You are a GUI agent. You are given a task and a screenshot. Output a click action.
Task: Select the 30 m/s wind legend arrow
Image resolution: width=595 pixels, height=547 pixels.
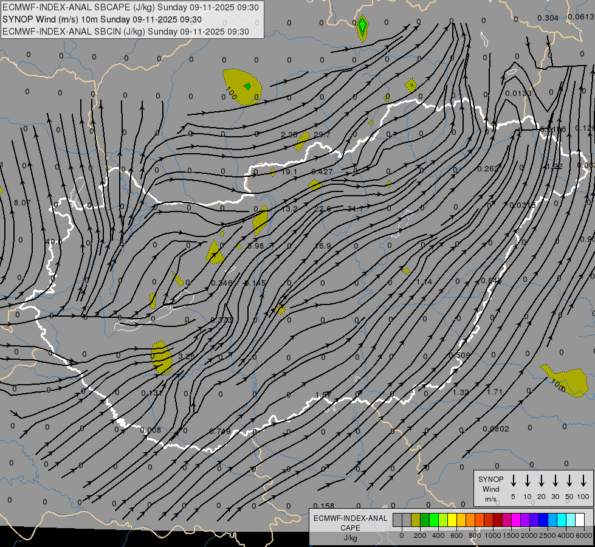pyautogui.click(x=555, y=481)
